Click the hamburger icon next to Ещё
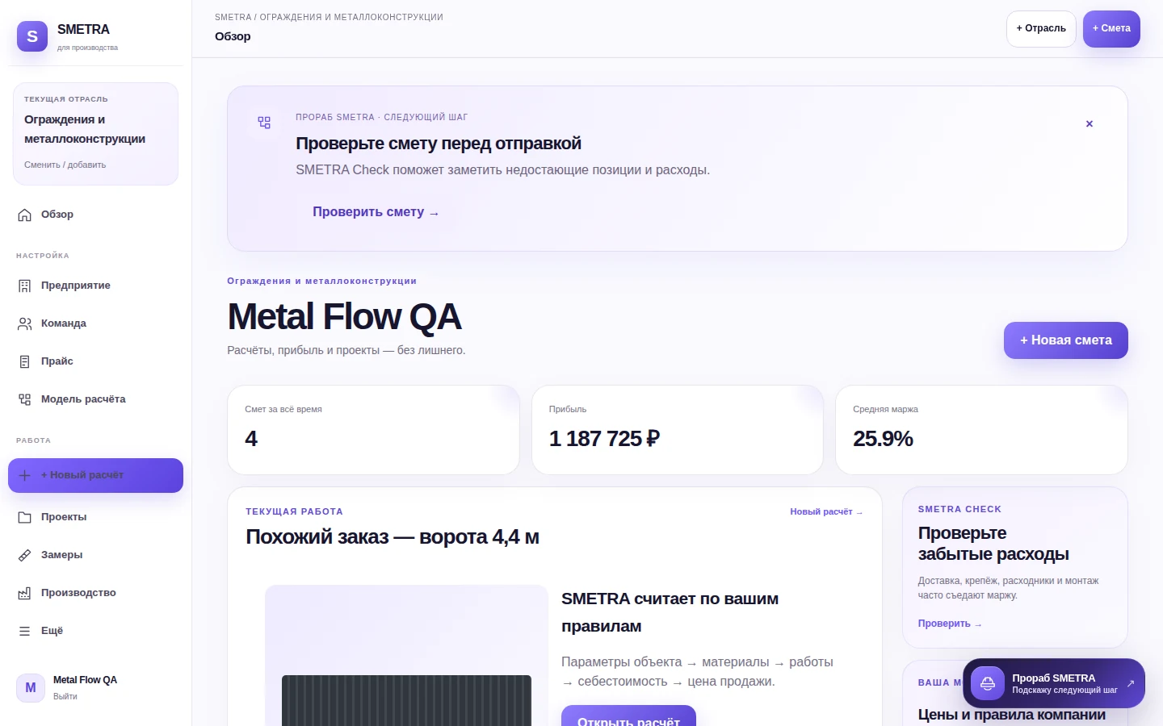 25,631
